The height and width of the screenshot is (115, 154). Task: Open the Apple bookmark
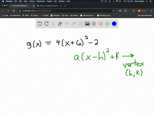point(26,15)
